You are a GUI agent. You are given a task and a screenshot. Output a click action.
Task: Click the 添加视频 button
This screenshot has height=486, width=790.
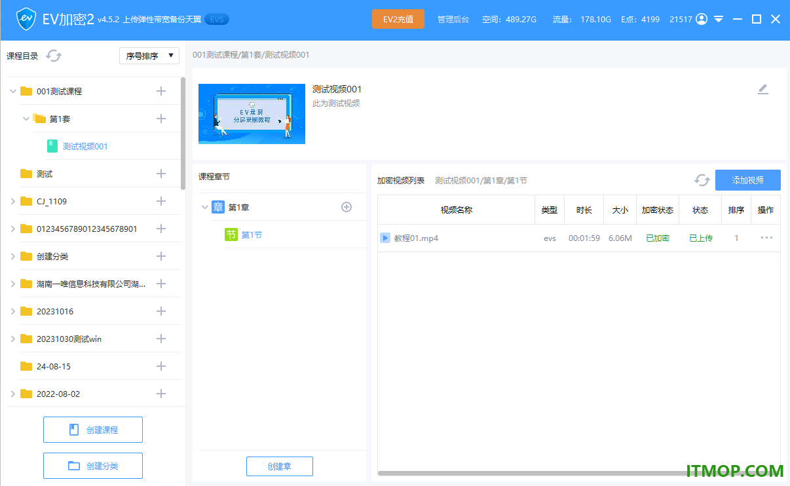pyautogui.click(x=747, y=180)
